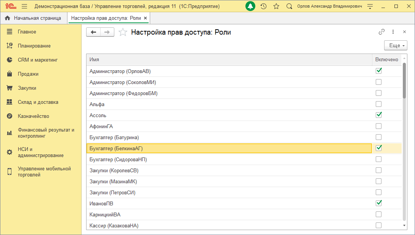The height and width of the screenshot is (235, 415).
Task: Select the ИвановПВ row name
Action: (101, 203)
